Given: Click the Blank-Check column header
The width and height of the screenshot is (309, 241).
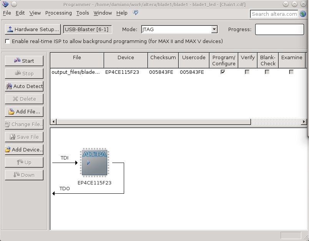Looking at the screenshot, I should pos(268,60).
